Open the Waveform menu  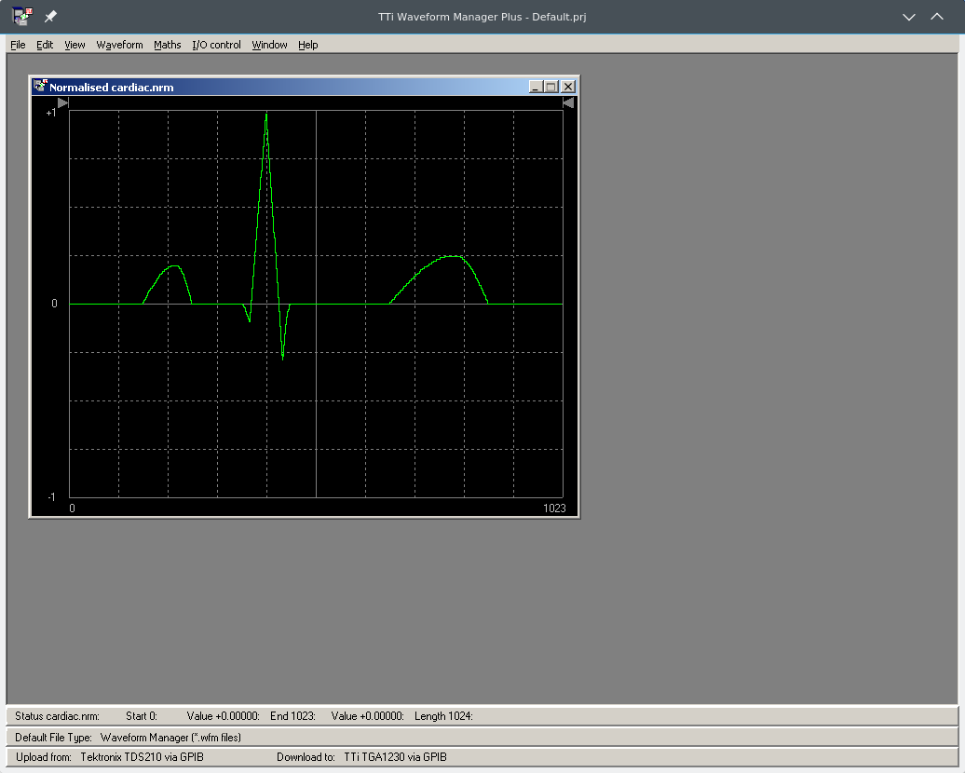pyautogui.click(x=119, y=45)
